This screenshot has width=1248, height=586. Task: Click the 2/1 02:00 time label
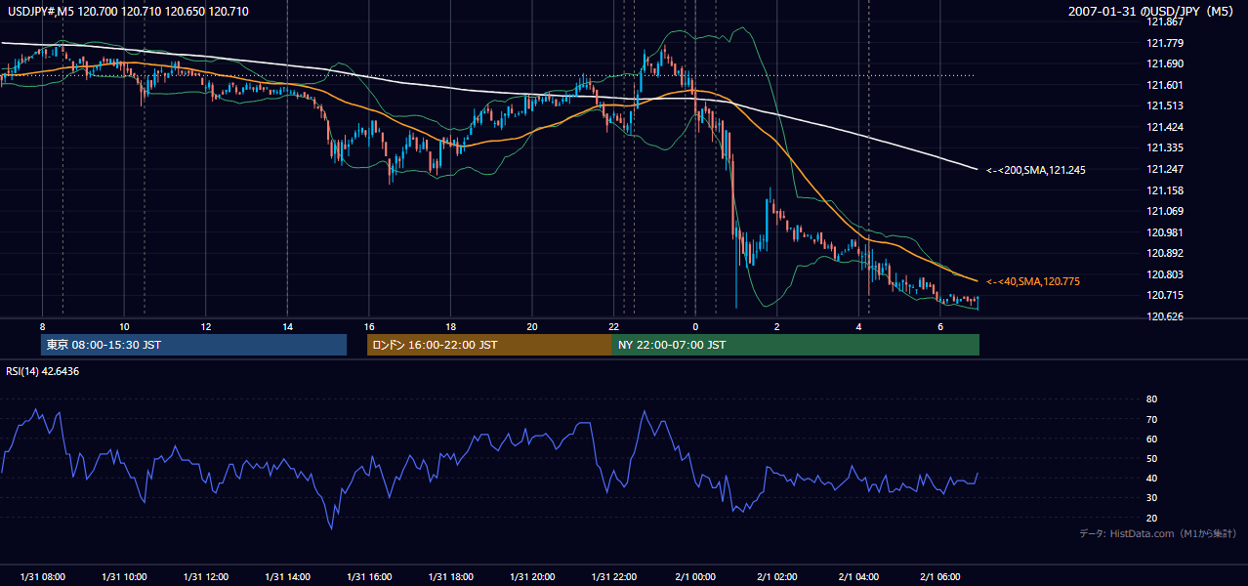click(x=776, y=577)
